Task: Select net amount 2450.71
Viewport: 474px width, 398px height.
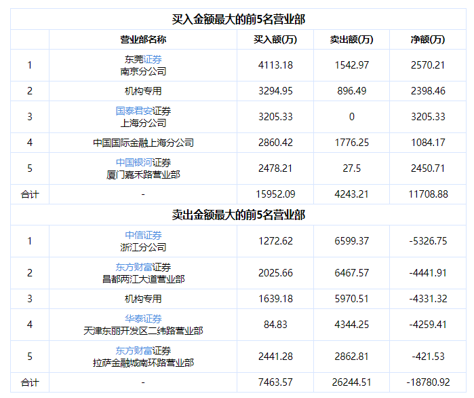Action: 428,168
